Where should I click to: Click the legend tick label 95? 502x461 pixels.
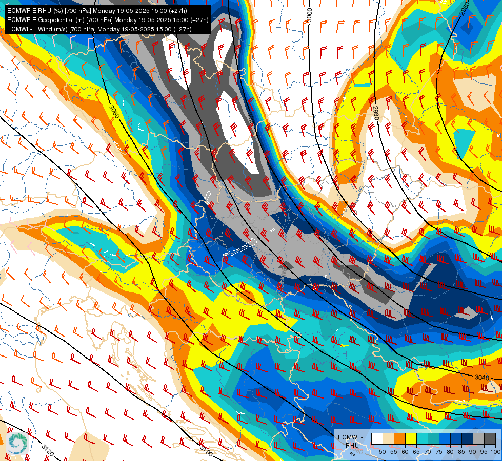click(x=484, y=452)
